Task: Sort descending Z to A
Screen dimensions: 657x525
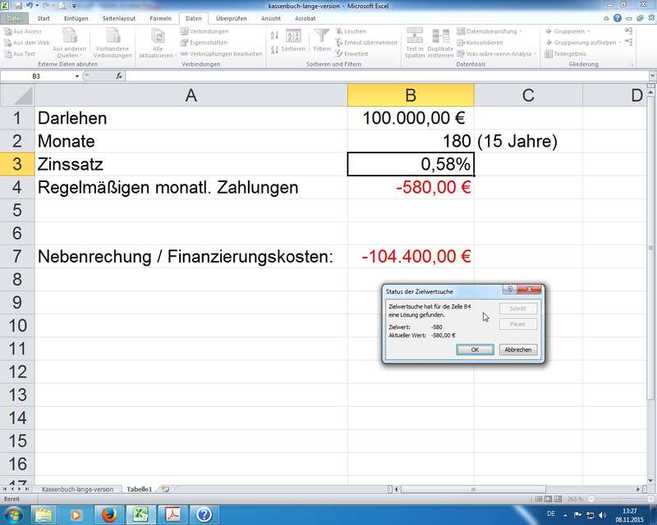Action: [274, 50]
